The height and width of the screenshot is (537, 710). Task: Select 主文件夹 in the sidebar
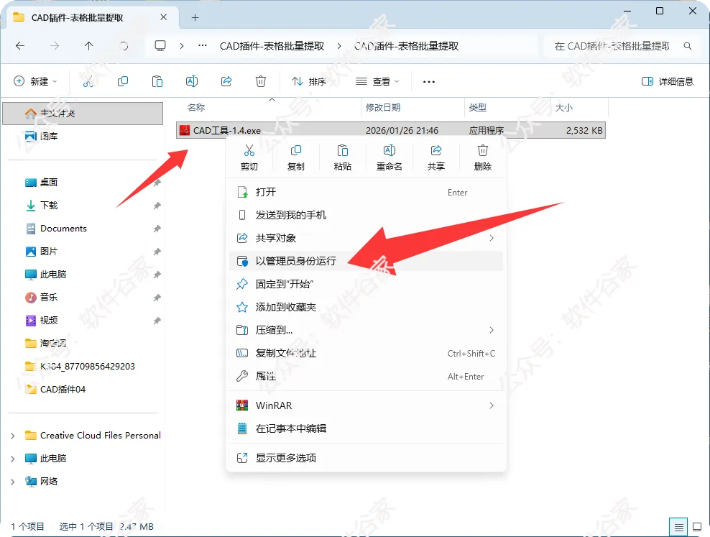click(83, 113)
